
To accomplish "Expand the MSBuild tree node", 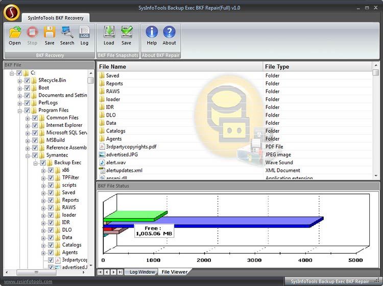I will pos(28,140).
